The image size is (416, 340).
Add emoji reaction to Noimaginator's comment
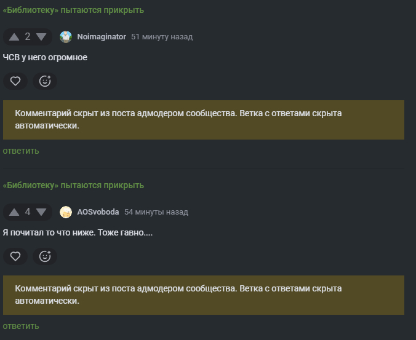click(45, 81)
